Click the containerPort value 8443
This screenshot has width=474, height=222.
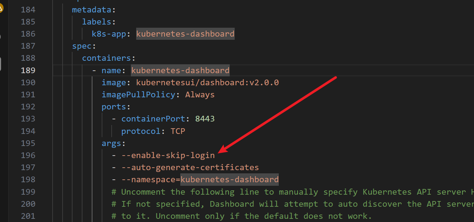205,119
